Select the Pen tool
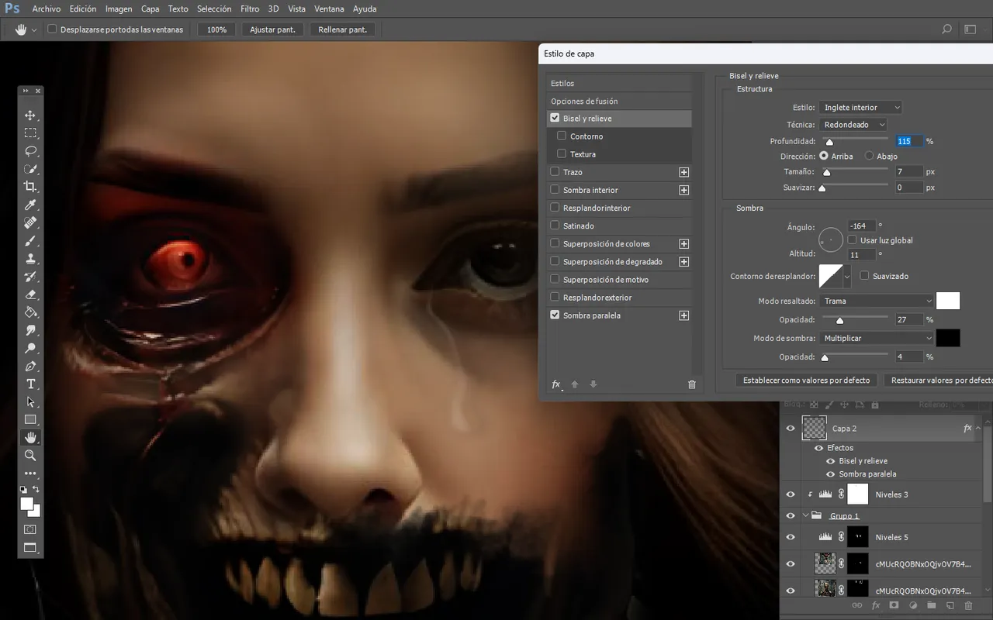993x620 pixels. (x=30, y=366)
